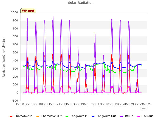Click the highest PAR in peak on Dec 12
Viewport: 162px width, 121px height.
[x=53, y=16]
